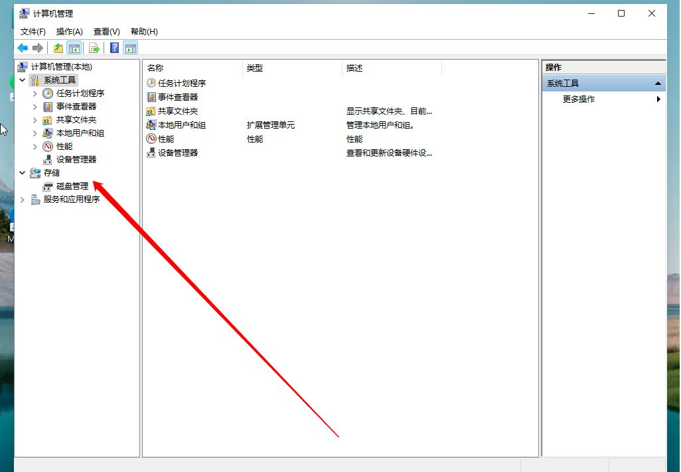
Task: Click 任务计划程序 icon in the list pane
Action: (x=151, y=83)
